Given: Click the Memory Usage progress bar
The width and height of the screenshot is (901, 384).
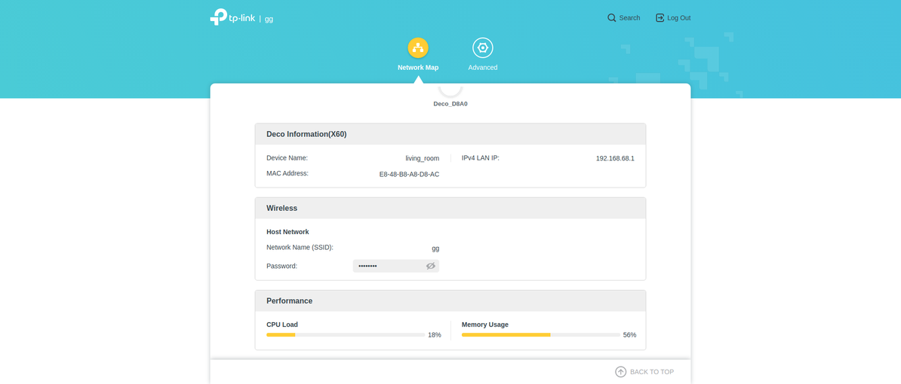Looking at the screenshot, I should click(x=540, y=335).
